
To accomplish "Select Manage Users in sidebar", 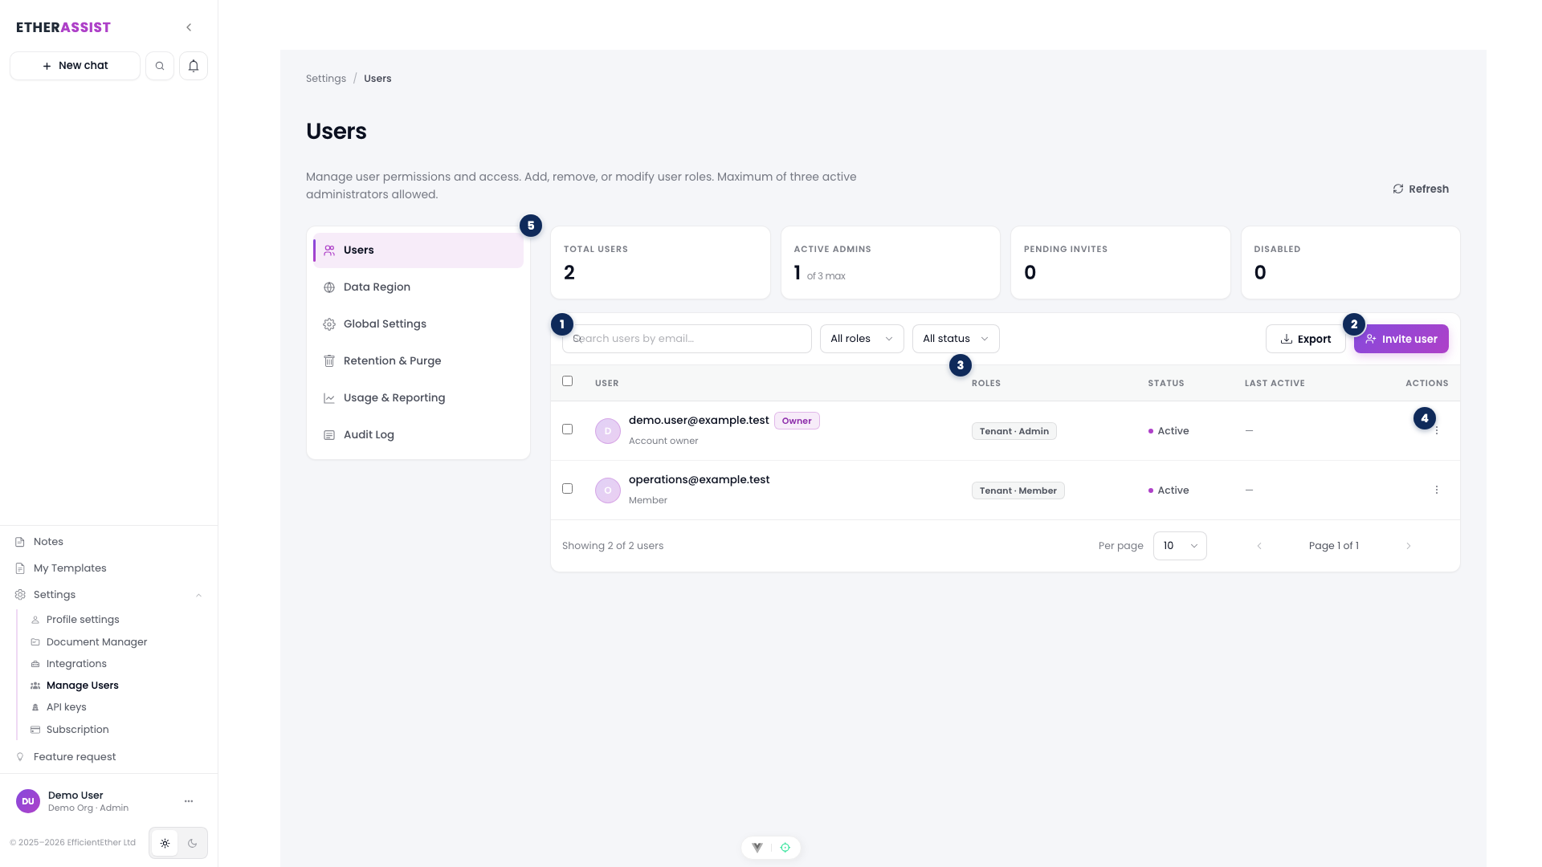I will [82, 686].
